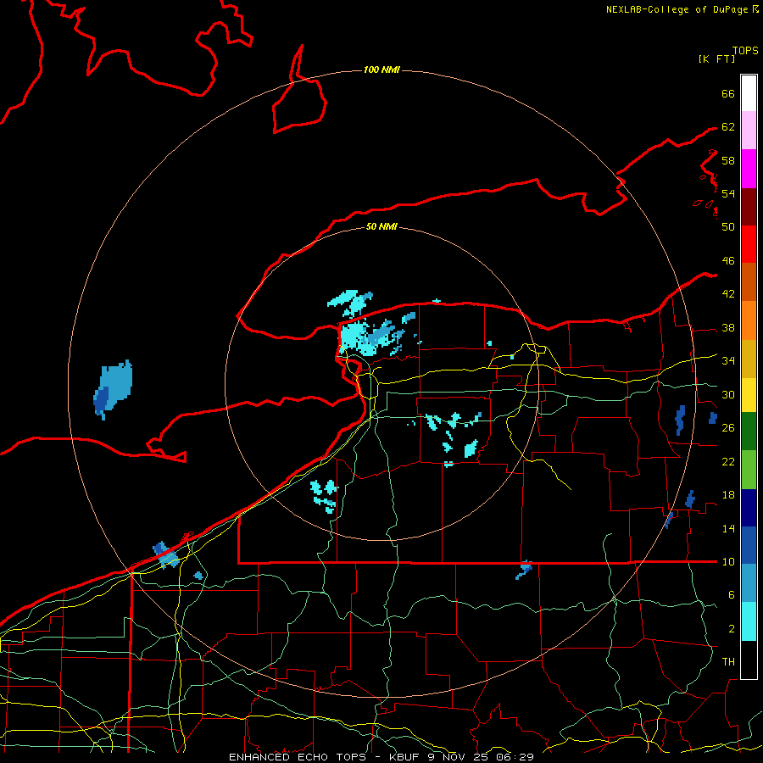
Task: Click the dark orange 42 kft legend swatch
Action: click(749, 281)
